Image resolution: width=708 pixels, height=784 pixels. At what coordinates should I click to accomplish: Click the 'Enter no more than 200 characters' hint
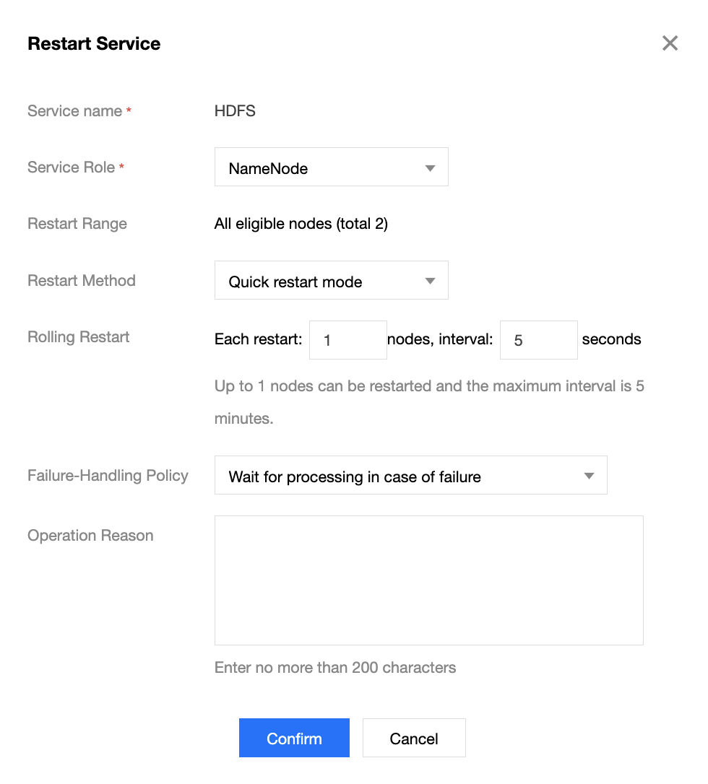(335, 668)
